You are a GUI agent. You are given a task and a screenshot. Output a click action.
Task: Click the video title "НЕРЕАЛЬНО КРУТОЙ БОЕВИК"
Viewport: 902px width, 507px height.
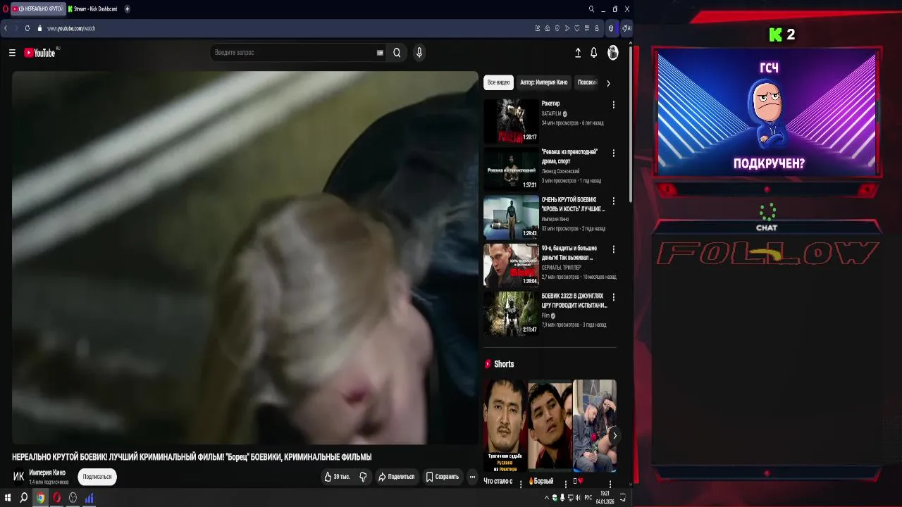192,457
